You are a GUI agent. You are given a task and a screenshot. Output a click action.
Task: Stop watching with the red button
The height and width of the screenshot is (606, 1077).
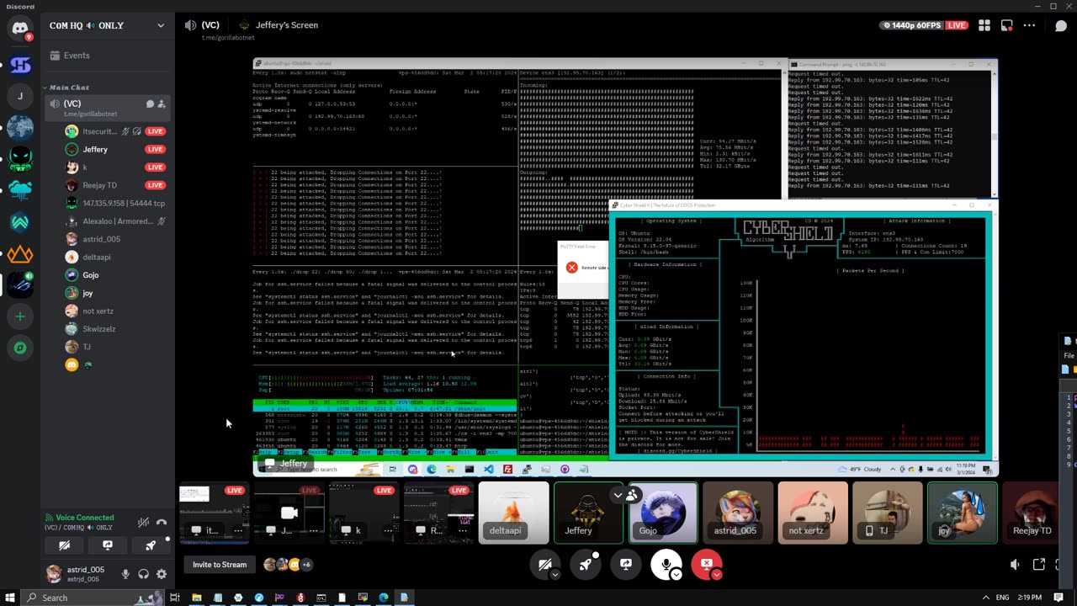click(x=707, y=564)
